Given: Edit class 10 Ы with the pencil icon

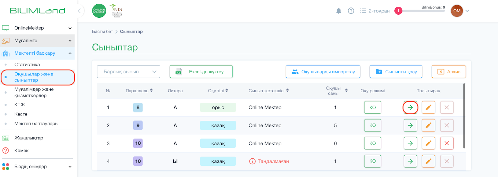Looking at the screenshot, I should click(428, 161).
